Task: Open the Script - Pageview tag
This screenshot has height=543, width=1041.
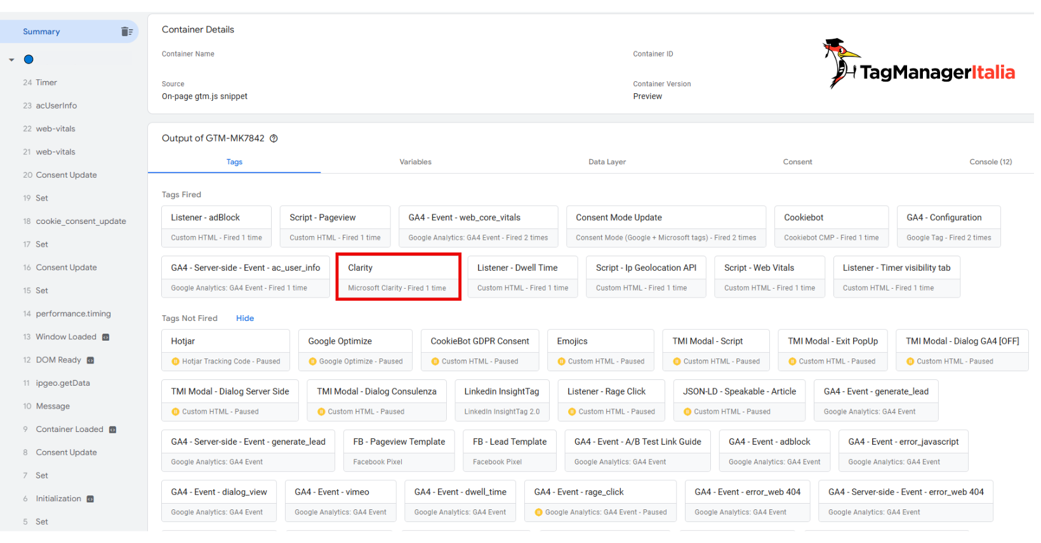Action: point(335,226)
